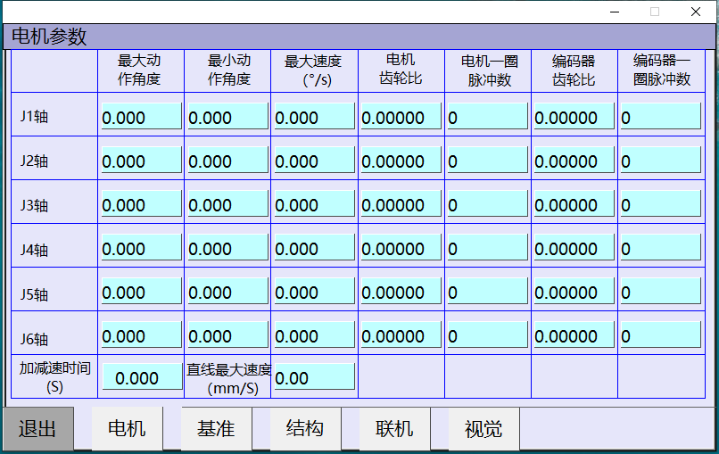Click J1轴 编码器一圈脉冲数 input field

click(x=660, y=117)
